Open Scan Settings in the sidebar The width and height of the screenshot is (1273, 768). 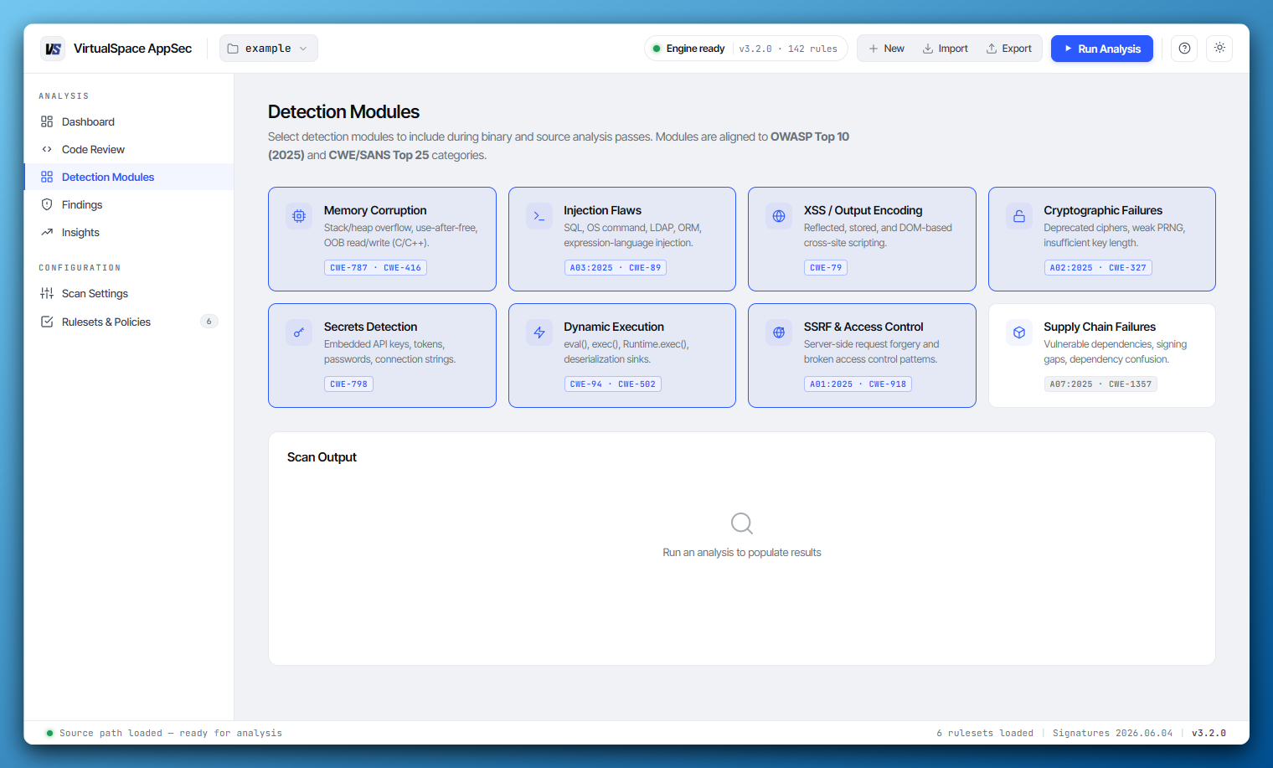click(129, 293)
